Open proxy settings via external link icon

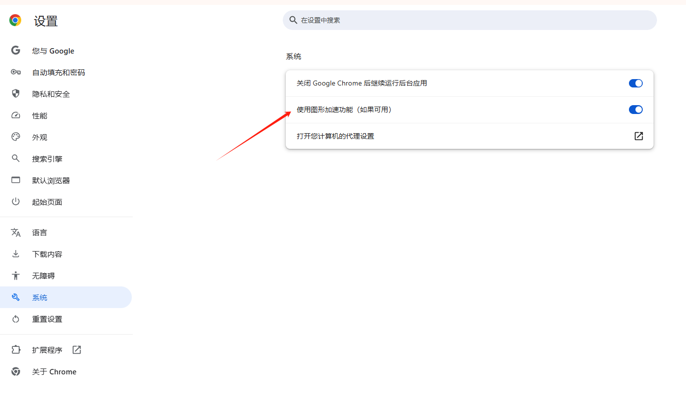tap(639, 136)
